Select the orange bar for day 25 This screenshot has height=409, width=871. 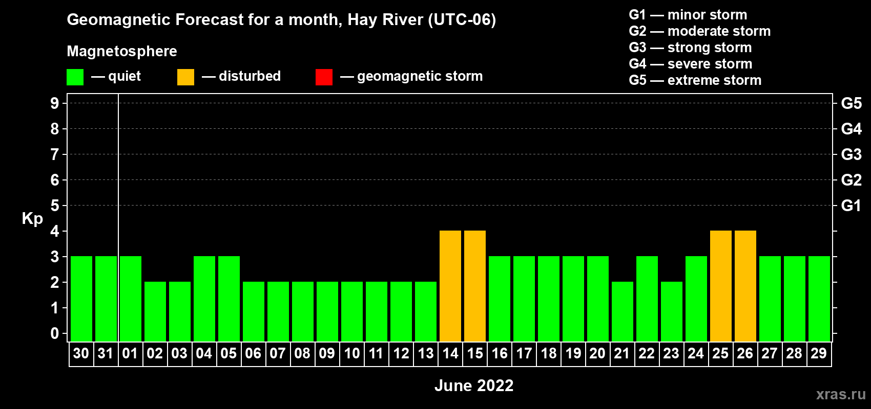[721, 286]
